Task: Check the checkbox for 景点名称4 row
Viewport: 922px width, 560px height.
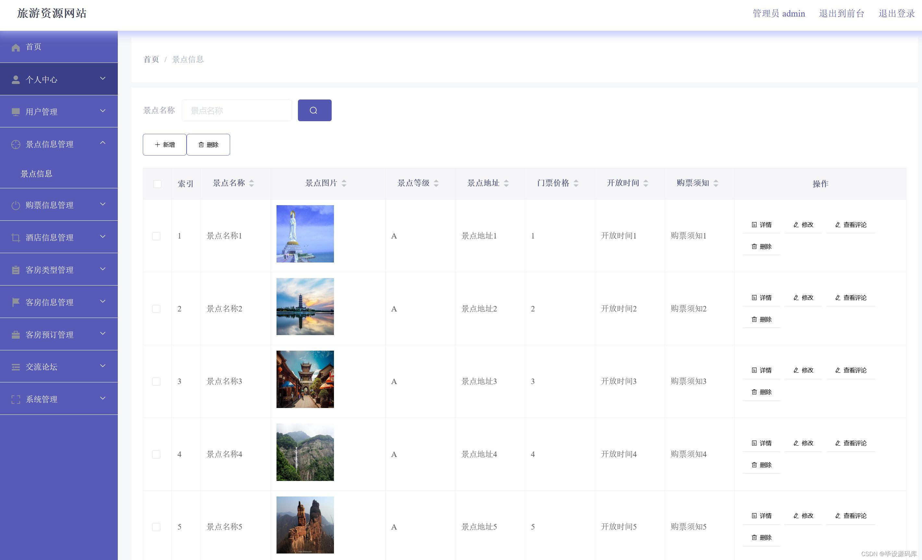Action: pos(156,454)
